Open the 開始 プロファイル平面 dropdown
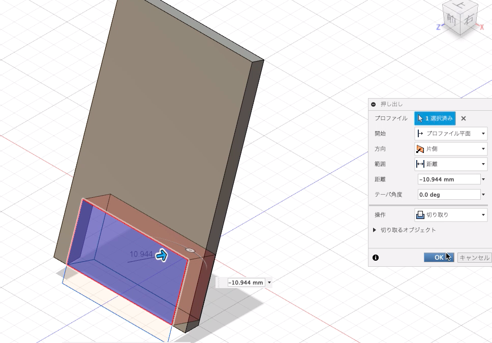This screenshot has width=492, height=343. tap(451, 133)
